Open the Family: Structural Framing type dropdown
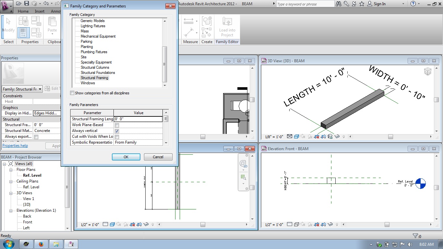Image resolution: width=443 pixels, height=249 pixels. click(22, 89)
